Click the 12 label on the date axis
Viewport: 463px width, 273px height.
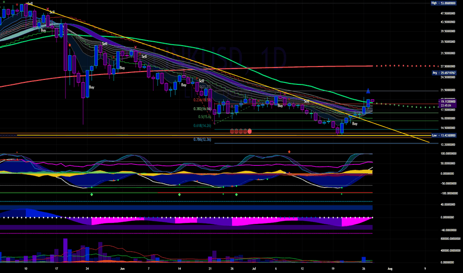coord(303,269)
